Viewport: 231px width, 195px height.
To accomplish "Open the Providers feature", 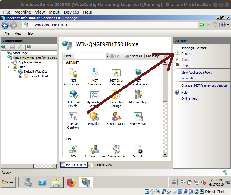I will point(94,119).
